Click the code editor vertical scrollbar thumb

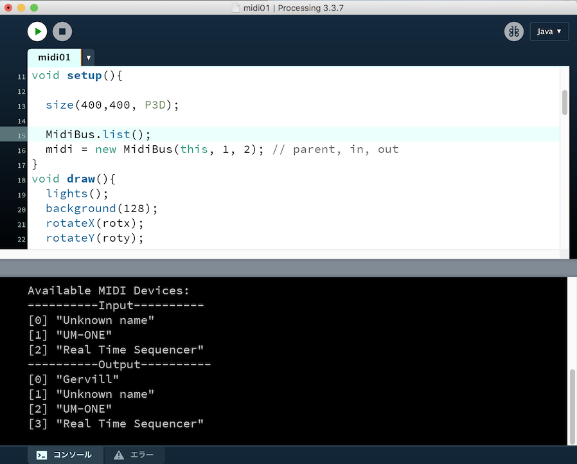click(x=565, y=102)
